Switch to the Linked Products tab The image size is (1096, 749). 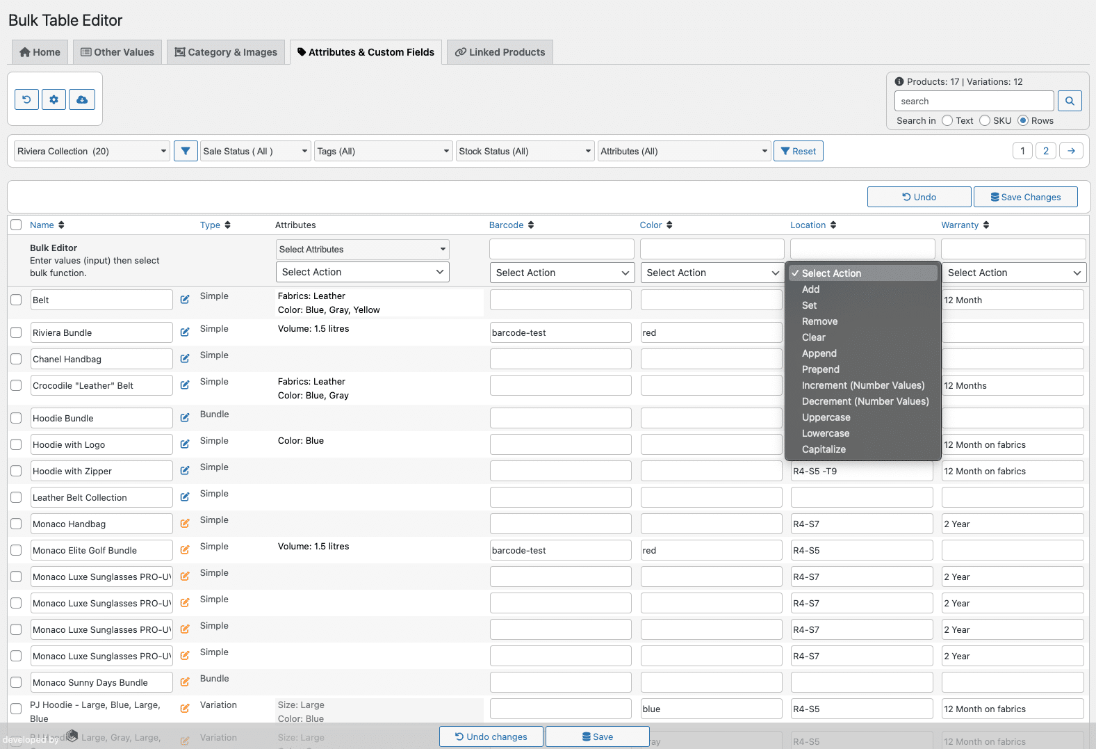[500, 52]
